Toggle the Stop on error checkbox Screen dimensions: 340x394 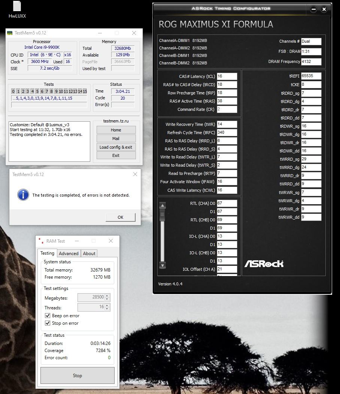48,323
